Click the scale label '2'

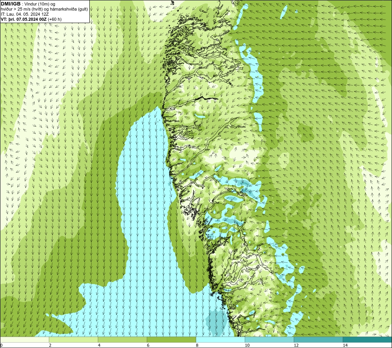50,345
